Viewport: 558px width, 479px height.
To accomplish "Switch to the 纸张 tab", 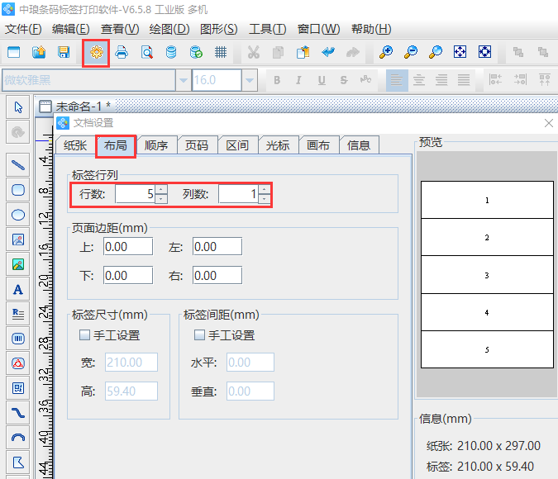I will coord(75,145).
